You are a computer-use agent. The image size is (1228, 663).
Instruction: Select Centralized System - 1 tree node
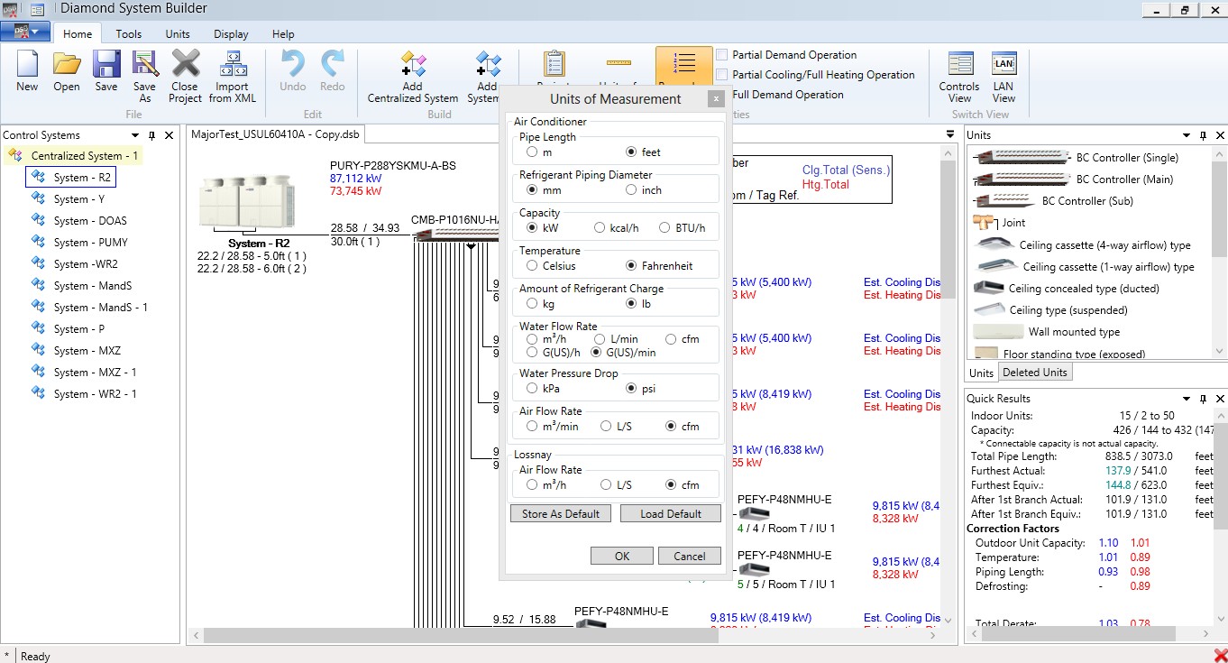pyautogui.click(x=74, y=156)
